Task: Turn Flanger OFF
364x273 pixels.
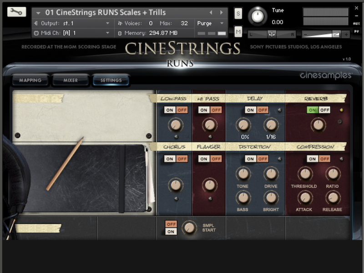Action: 216,159
